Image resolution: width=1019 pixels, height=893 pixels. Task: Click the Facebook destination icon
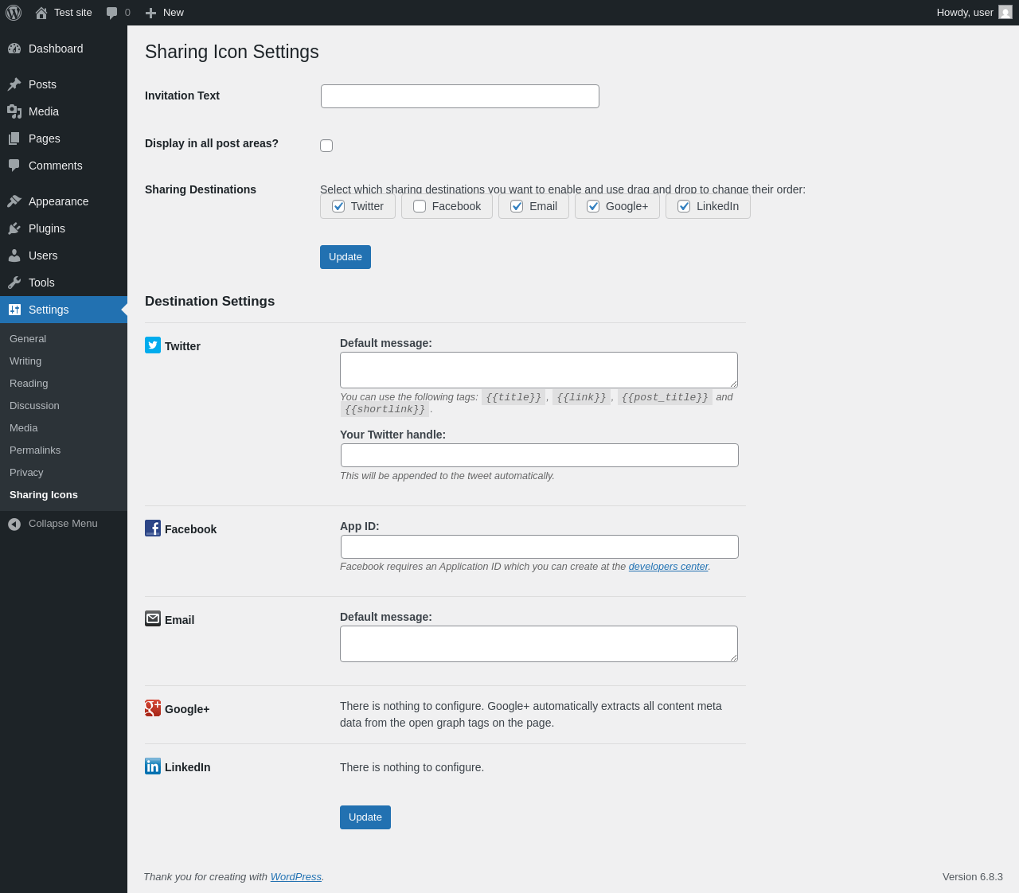[153, 528]
